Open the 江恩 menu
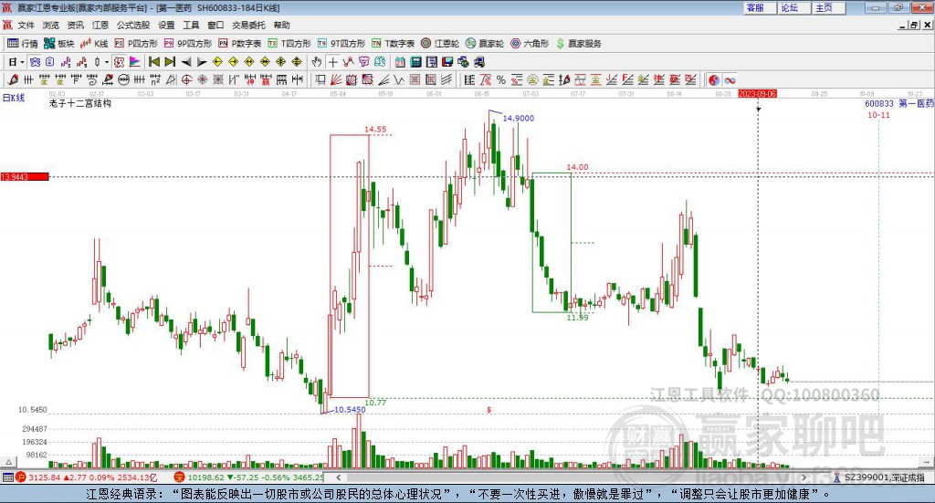The image size is (935, 503). click(100, 25)
